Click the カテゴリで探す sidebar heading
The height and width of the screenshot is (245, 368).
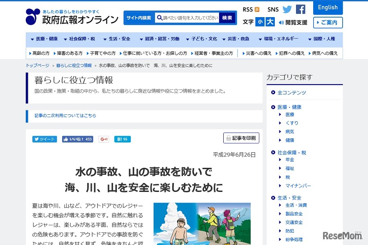(x=289, y=77)
